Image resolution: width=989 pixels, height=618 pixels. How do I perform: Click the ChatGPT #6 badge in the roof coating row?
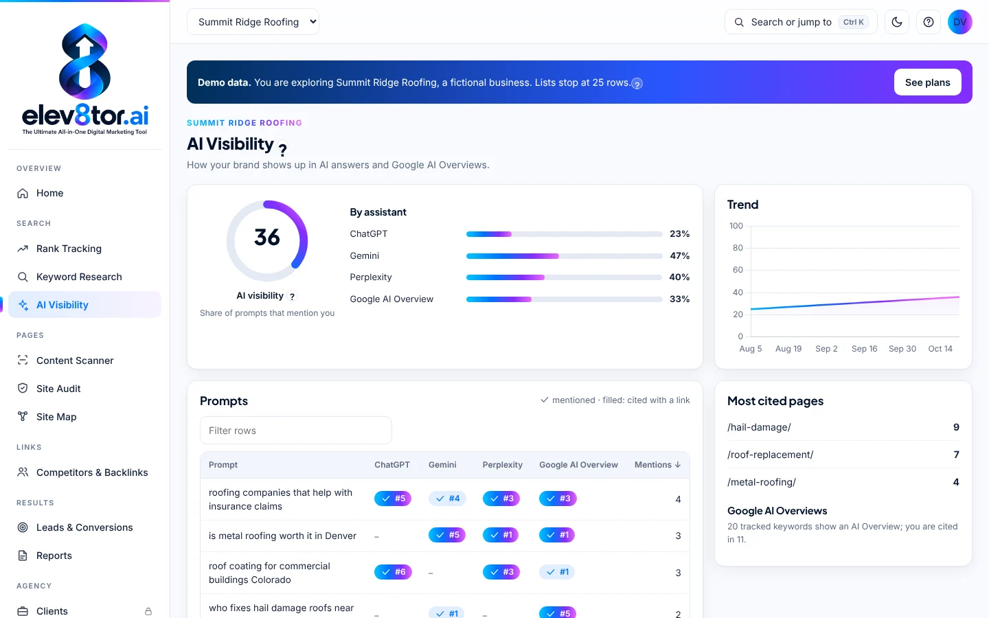(393, 572)
